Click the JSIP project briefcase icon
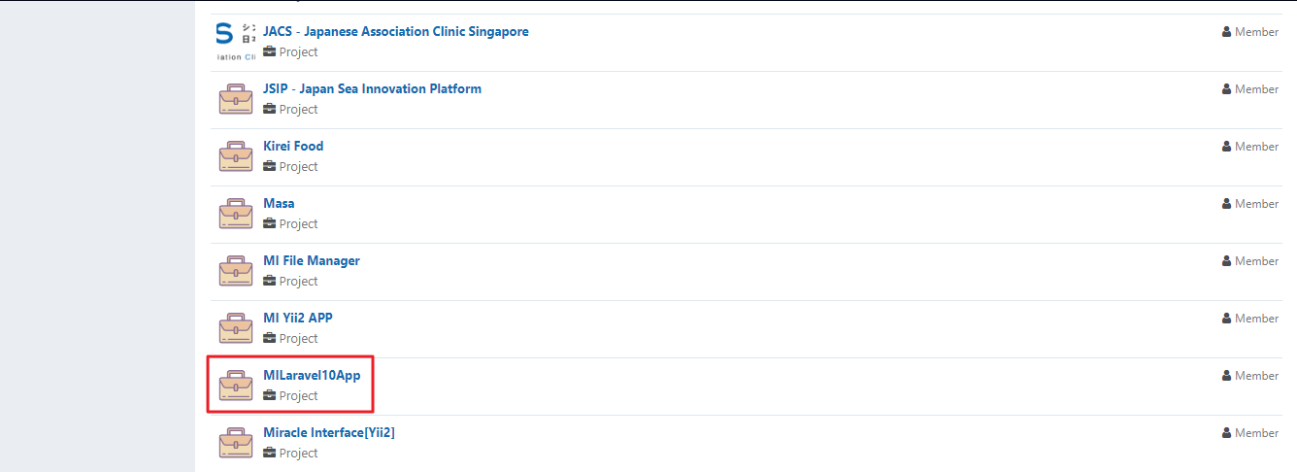The width and height of the screenshot is (1297, 472). coord(235,99)
